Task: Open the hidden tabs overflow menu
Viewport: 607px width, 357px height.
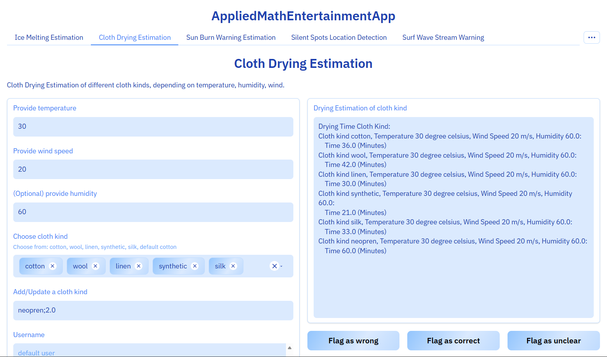Action: [591, 37]
